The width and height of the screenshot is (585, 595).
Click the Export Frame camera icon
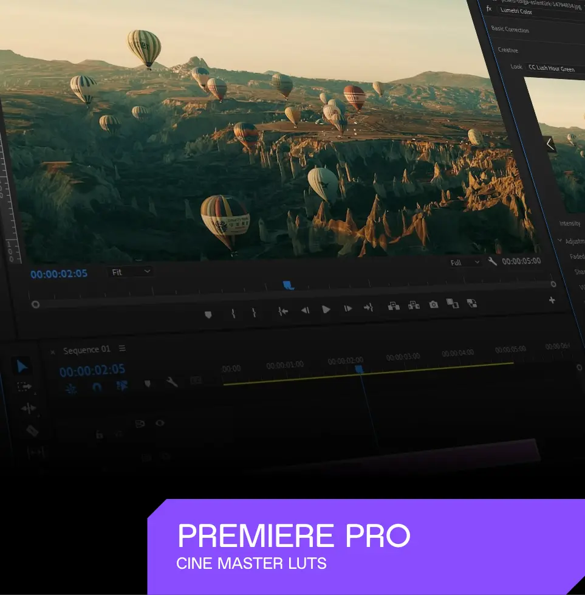pos(433,304)
